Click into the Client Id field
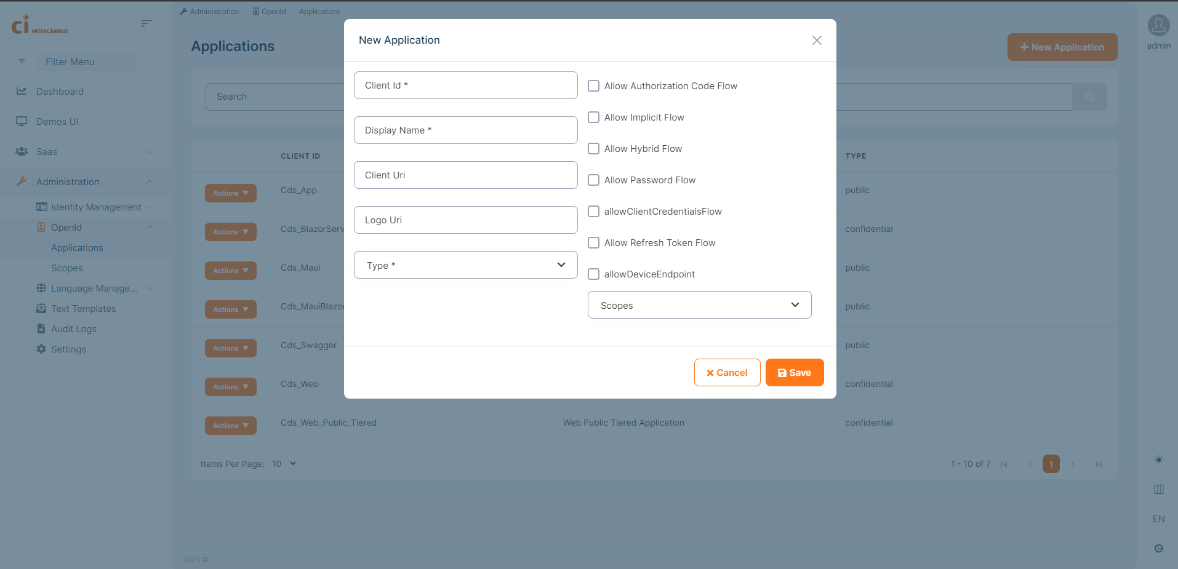Image resolution: width=1178 pixels, height=569 pixels. point(466,86)
